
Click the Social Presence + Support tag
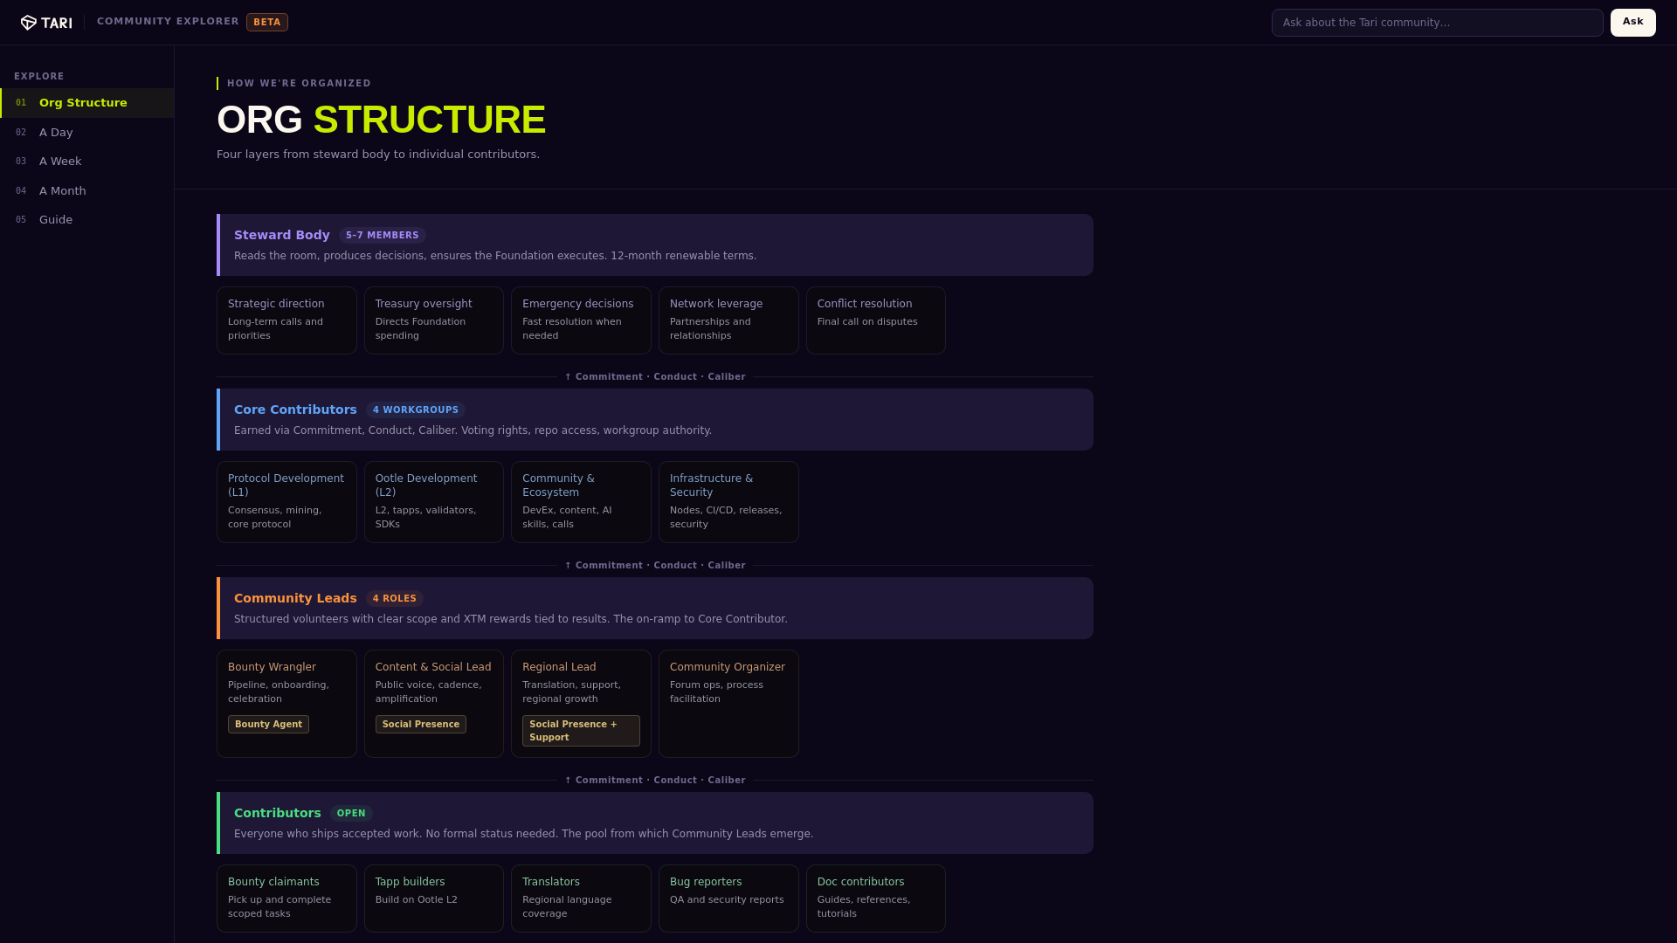point(581,731)
